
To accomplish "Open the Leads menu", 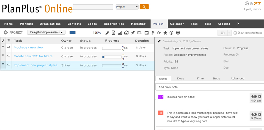I will pos(92,24).
